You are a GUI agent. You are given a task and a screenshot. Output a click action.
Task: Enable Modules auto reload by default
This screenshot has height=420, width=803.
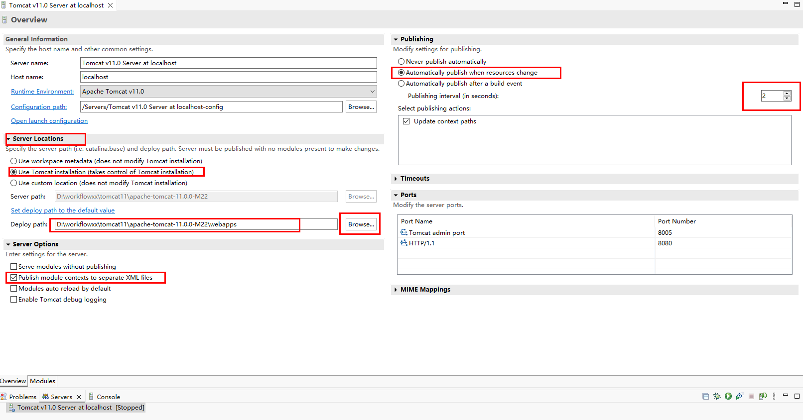(14, 289)
